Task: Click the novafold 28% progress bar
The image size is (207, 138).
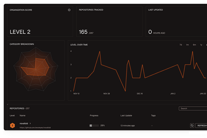Action: [94, 126]
